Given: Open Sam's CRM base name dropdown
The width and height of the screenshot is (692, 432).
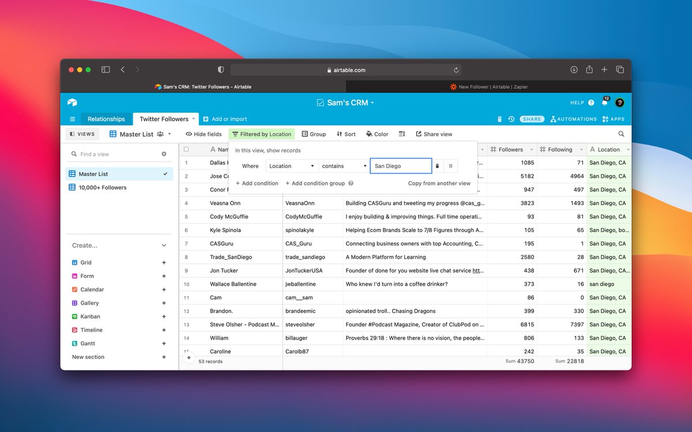Looking at the screenshot, I should click(373, 103).
